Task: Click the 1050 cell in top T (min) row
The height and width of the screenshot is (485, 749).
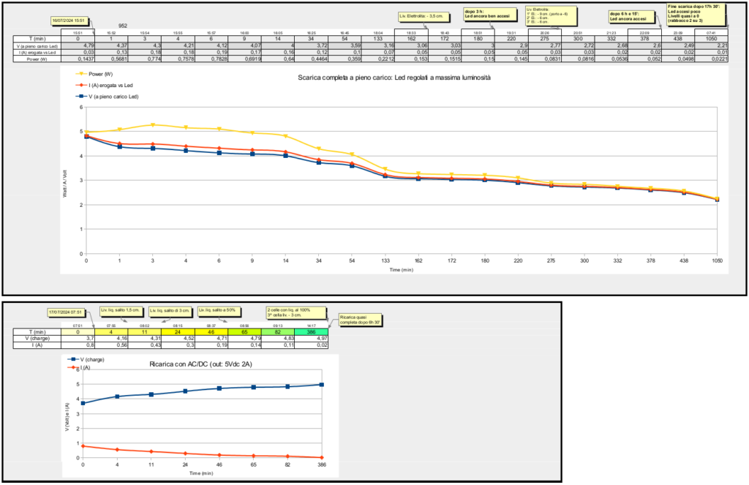Action: coord(711,39)
